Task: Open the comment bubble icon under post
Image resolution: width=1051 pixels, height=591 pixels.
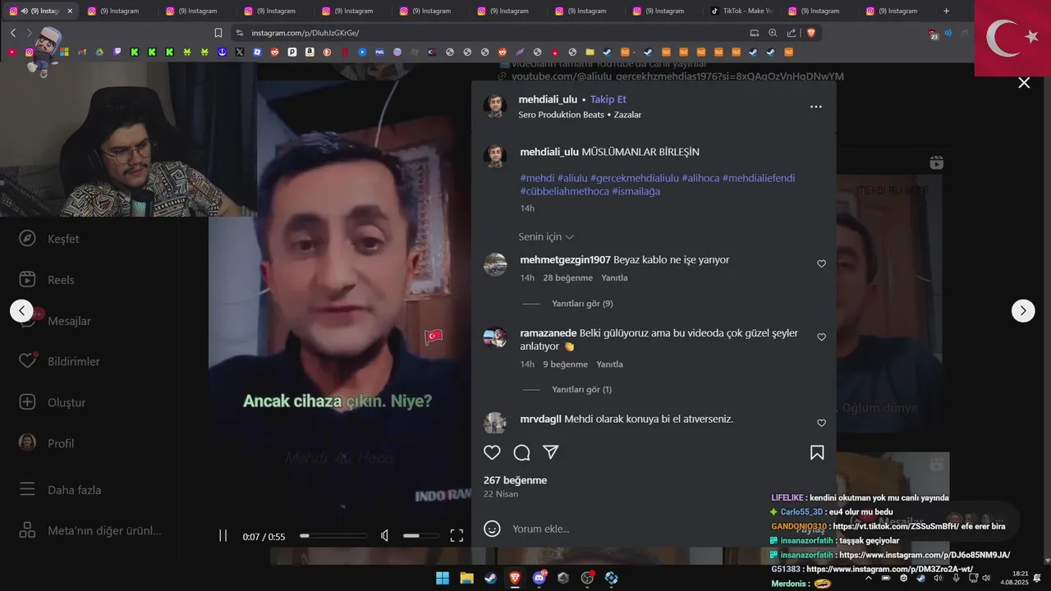Action: pos(521,452)
